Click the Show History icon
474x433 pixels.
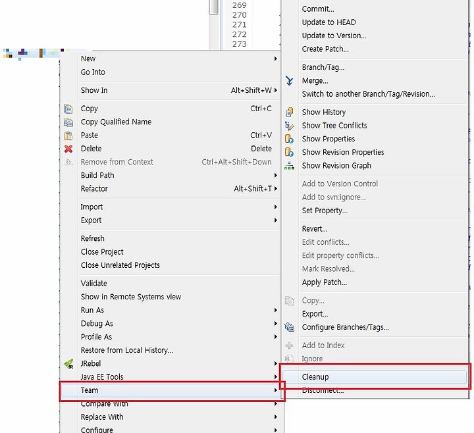pos(289,112)
